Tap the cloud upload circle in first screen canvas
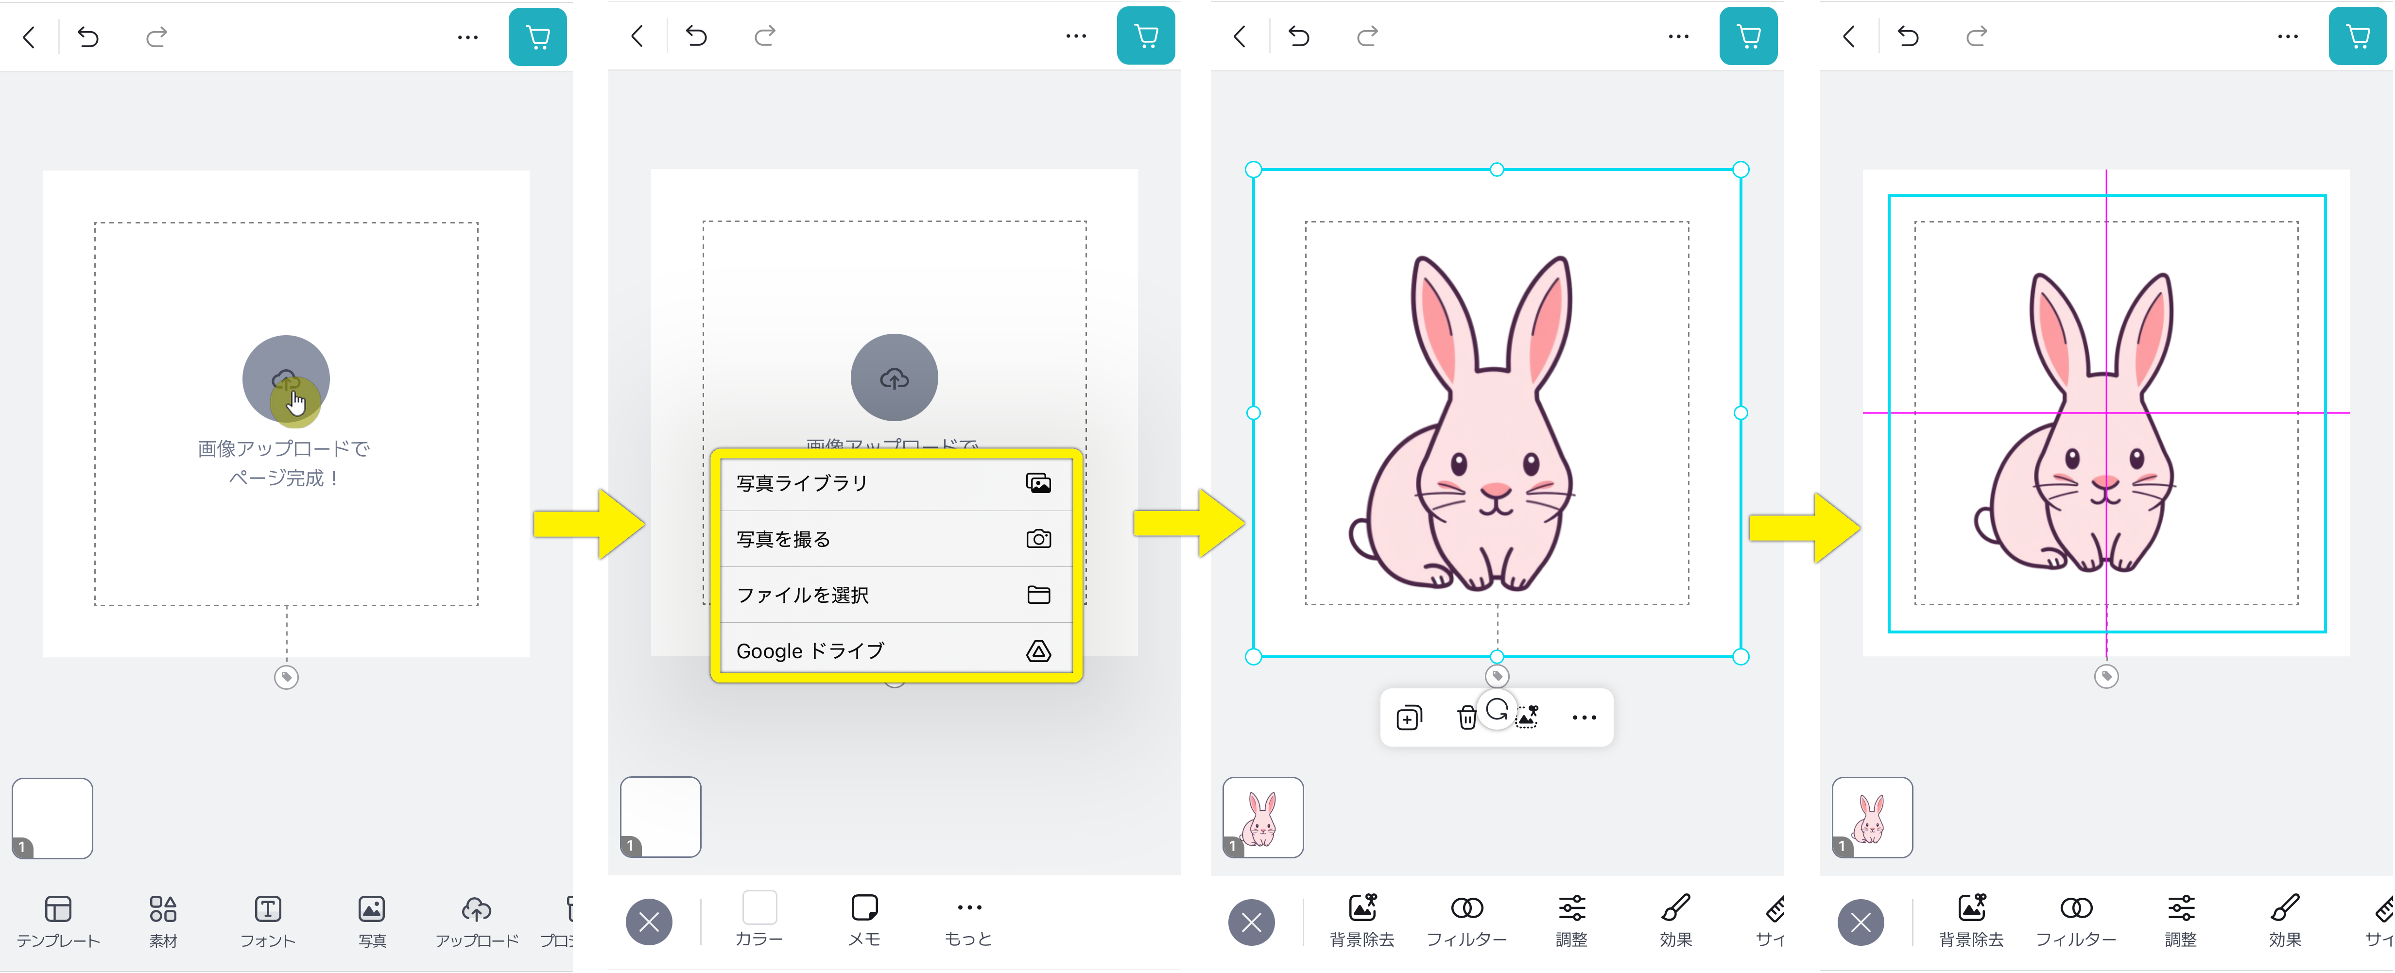The image size is (2395, 973). coord(286,378)
